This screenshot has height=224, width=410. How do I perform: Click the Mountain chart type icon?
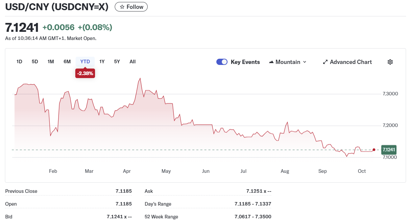coord(271,62)
